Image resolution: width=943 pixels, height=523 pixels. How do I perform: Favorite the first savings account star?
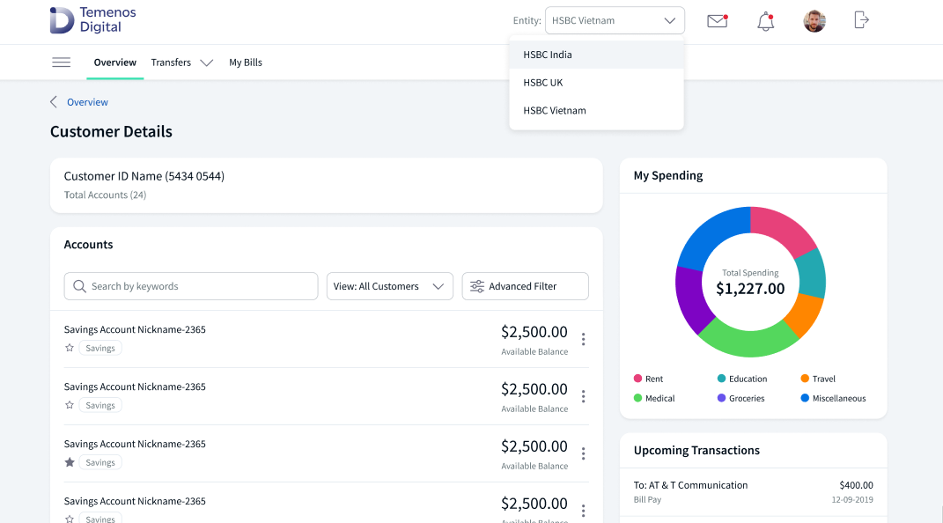pos(70,348)
